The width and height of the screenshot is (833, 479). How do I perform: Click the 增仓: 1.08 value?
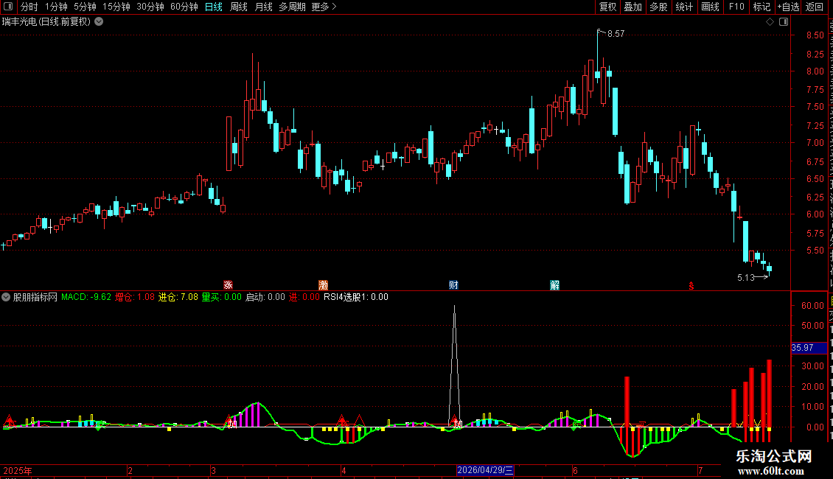pos(135,298)
